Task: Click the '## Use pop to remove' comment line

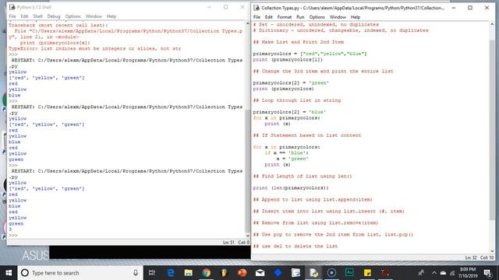Action: pyautogui.click(x=333, y=235)
